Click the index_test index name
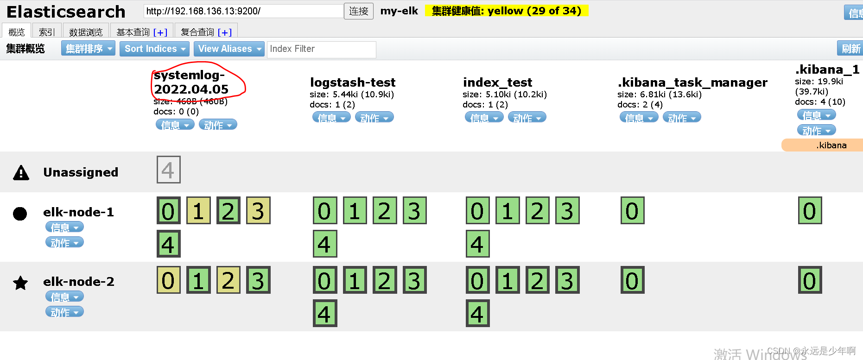This screenshot has width=863, height=360. [497, 82]
